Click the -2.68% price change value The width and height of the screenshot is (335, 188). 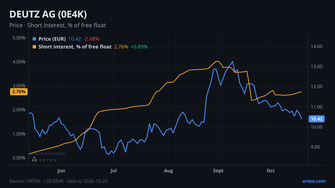pos(91,39)
